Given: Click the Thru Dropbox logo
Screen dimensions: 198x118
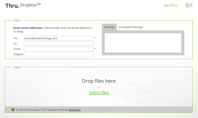Looking at the screenshot, I should pyautogui.click(x=23, y=6).
